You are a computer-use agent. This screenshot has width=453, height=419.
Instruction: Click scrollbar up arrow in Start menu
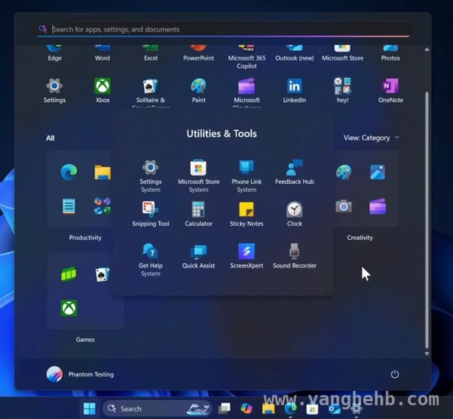[427, 49]
